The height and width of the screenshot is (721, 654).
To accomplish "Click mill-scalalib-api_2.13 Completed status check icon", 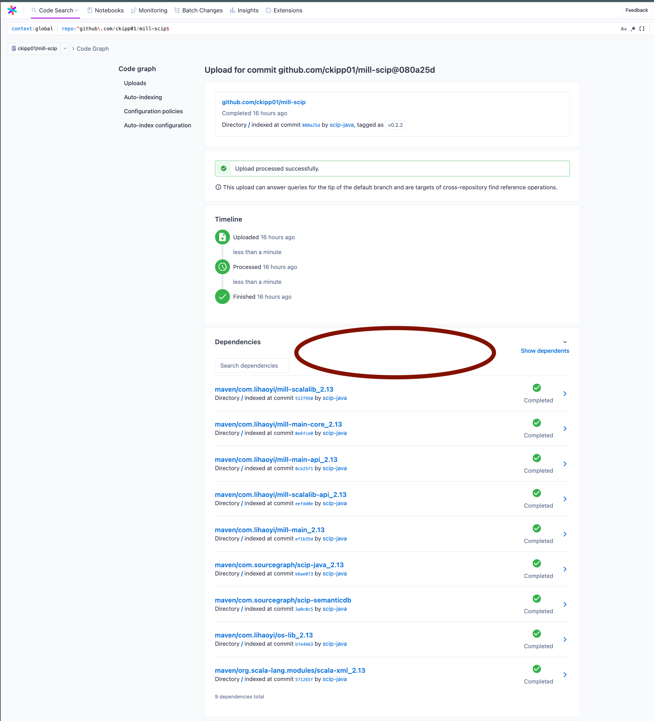I will click(536, 493).
